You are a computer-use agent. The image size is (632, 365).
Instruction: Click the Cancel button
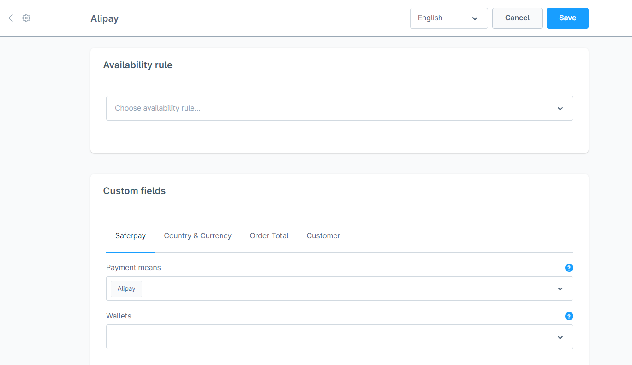coord(517,18)
